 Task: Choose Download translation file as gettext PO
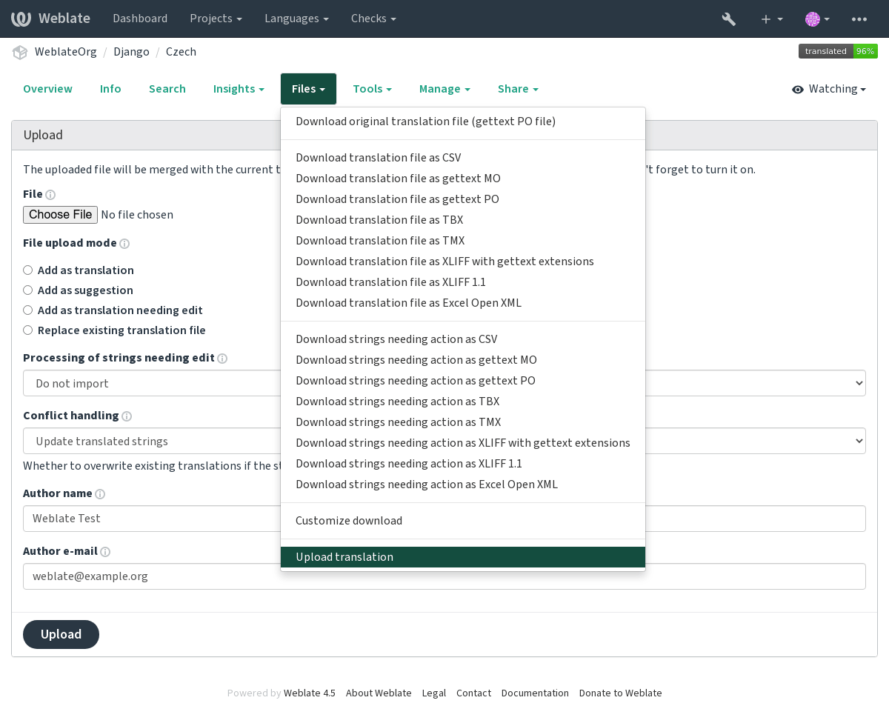pyautogui.click(x=463, y=199)
